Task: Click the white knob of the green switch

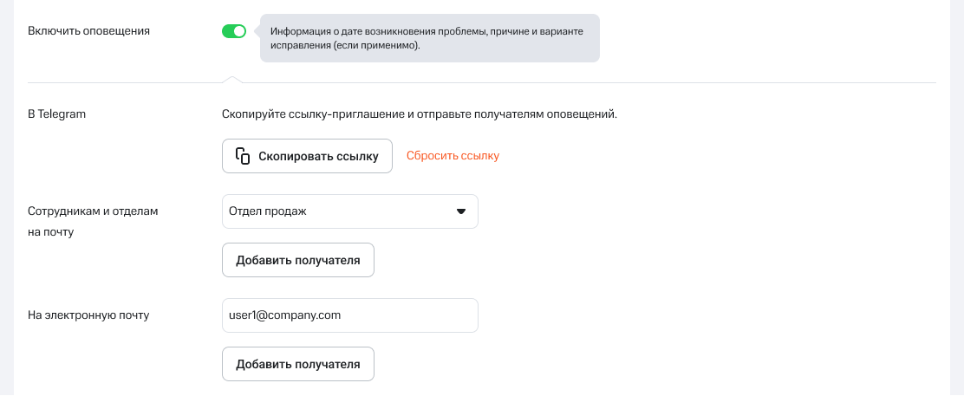Action: (239, 31)
